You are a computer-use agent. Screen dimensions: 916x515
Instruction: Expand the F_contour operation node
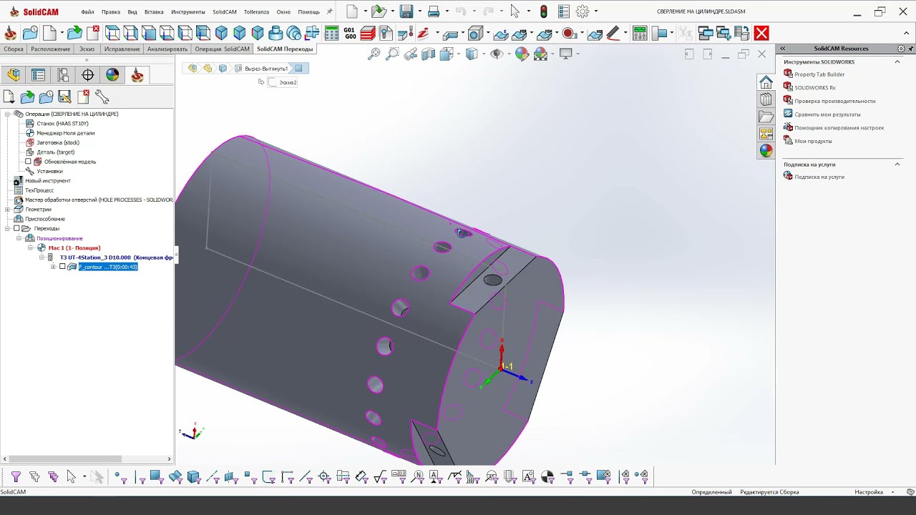53,267
